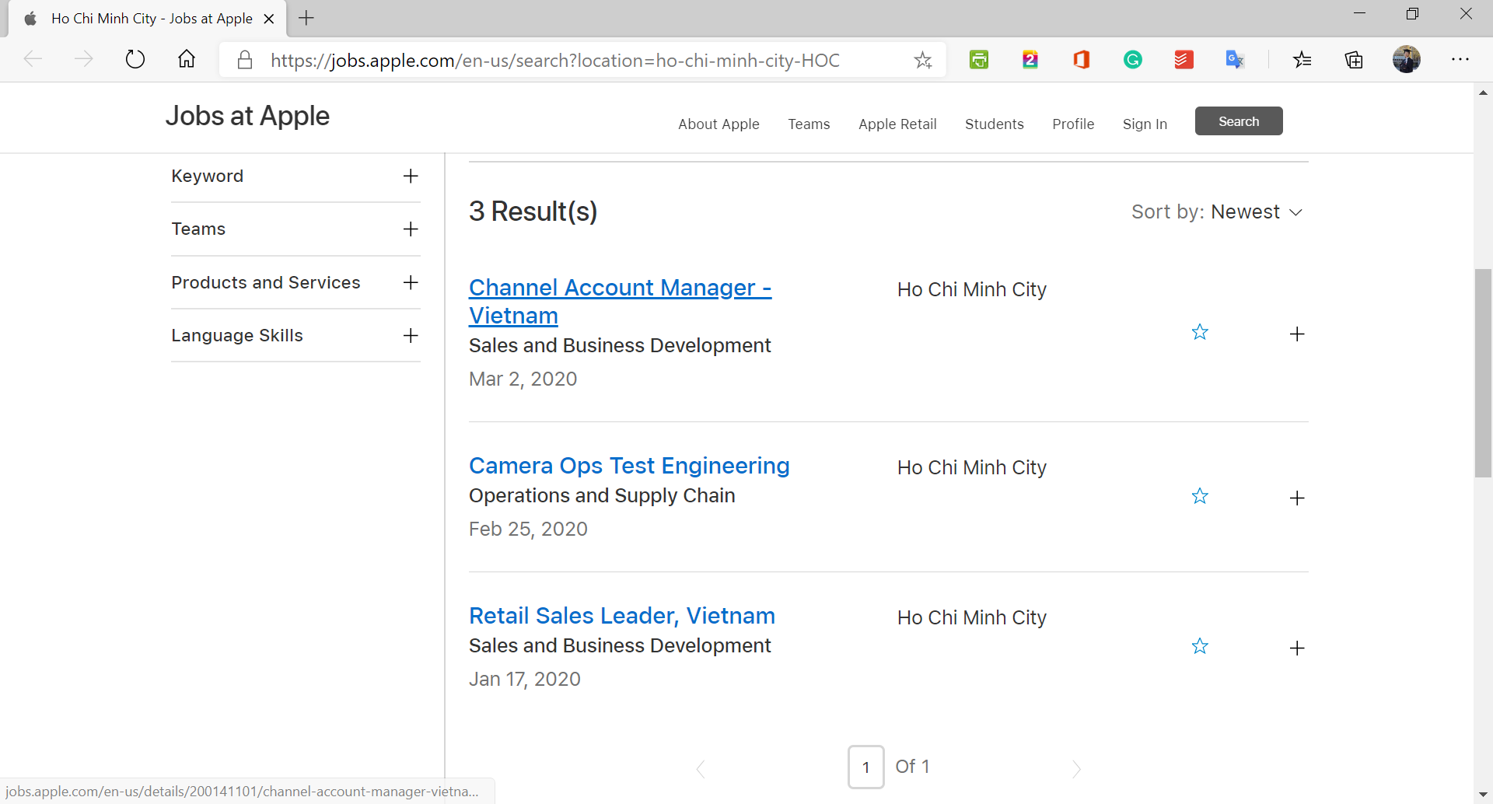Open Apple Retail nav item
Viewport: 1493px width, 804px height.
pyautogui.click(x=897, y=124)
